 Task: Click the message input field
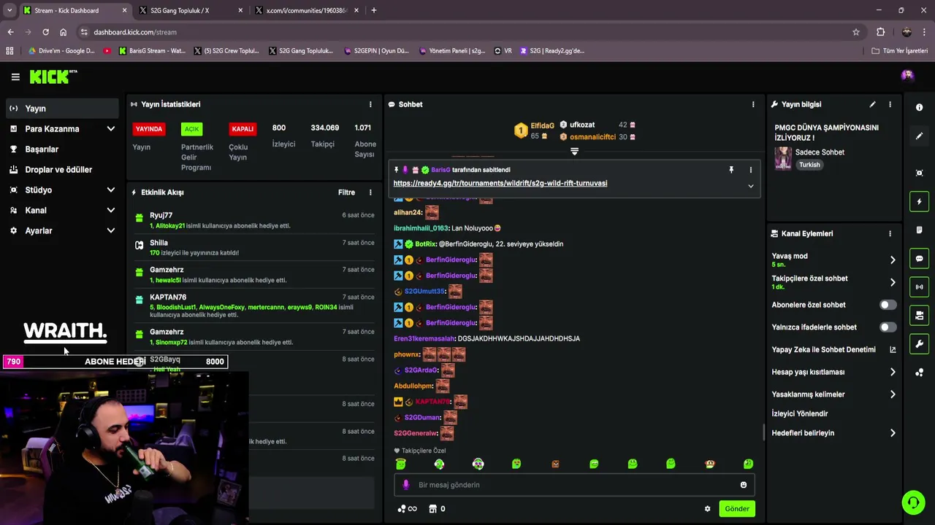[x=574, y=485]
